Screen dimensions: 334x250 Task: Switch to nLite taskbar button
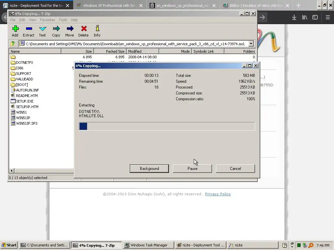point(253,245)
